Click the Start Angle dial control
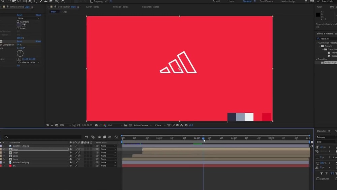 (x=20, y=53)
